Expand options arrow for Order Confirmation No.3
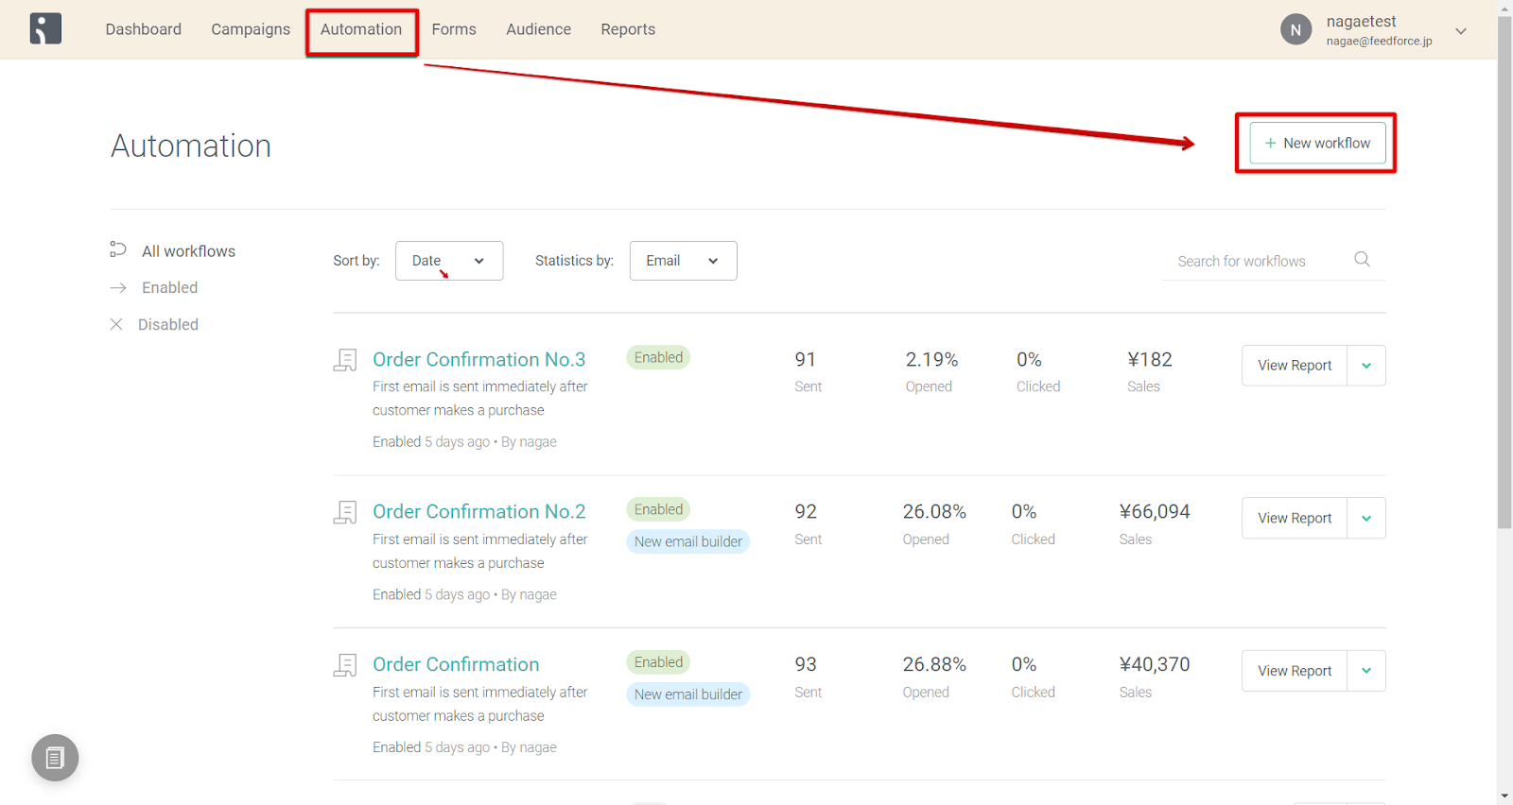1513x805 pixels. point(1366,366)
